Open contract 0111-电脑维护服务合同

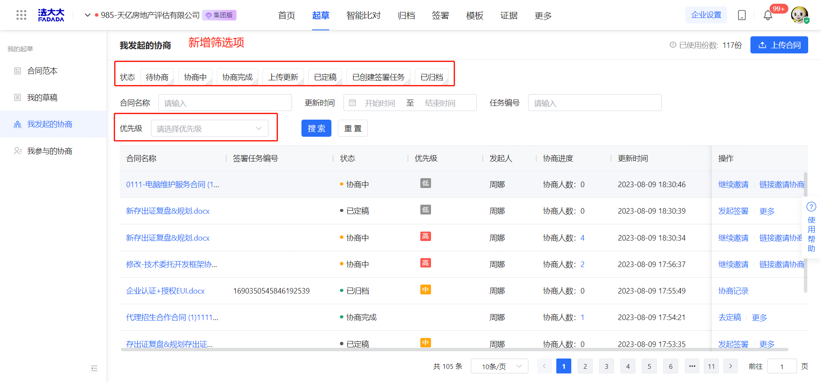coord(172,185)
